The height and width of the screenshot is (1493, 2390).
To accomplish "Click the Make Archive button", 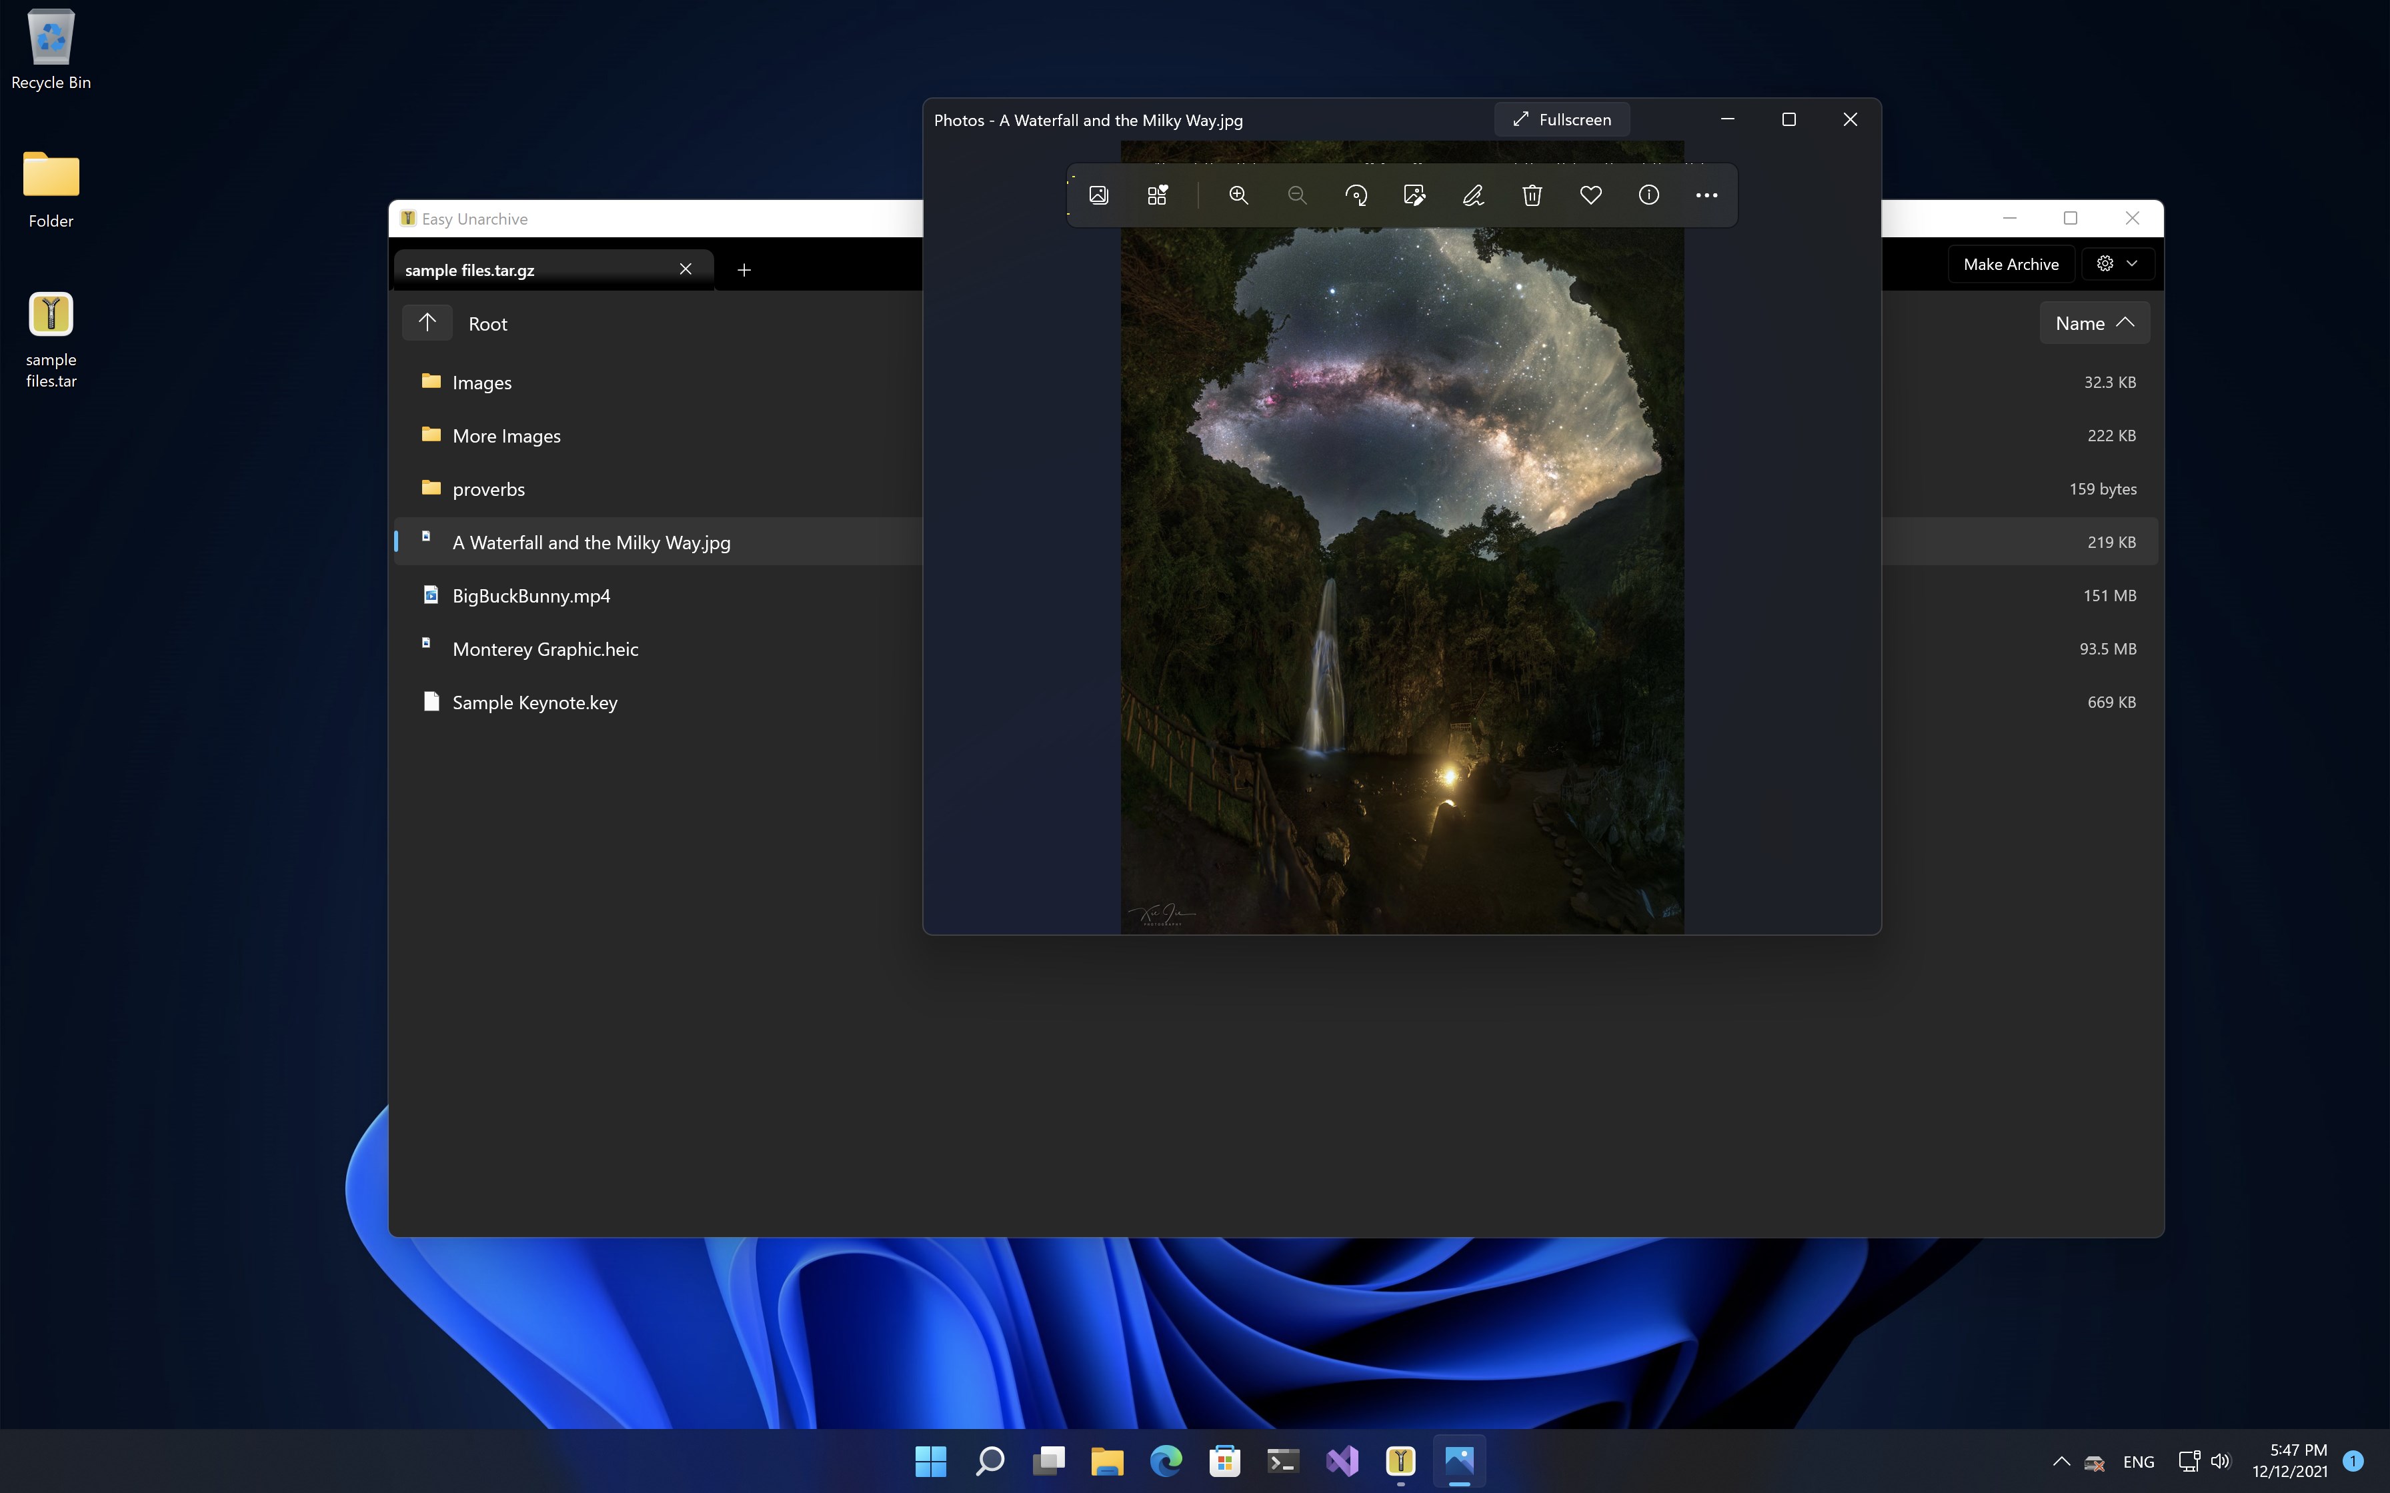I will (x=2010, y=264).
